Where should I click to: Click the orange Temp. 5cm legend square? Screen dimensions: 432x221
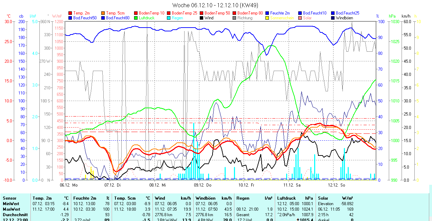click(x=103, y=13)
